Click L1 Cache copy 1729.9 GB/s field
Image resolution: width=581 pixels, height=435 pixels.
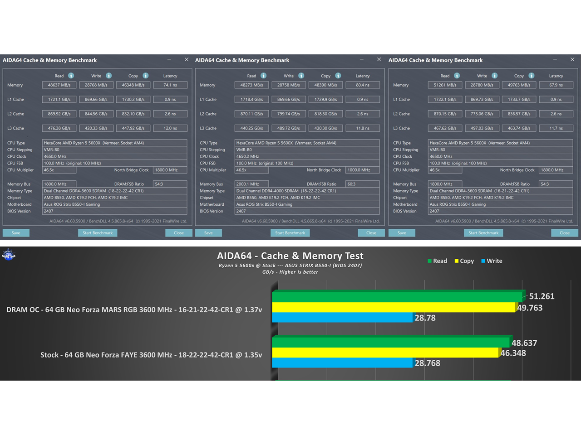[x=325, y=99]
